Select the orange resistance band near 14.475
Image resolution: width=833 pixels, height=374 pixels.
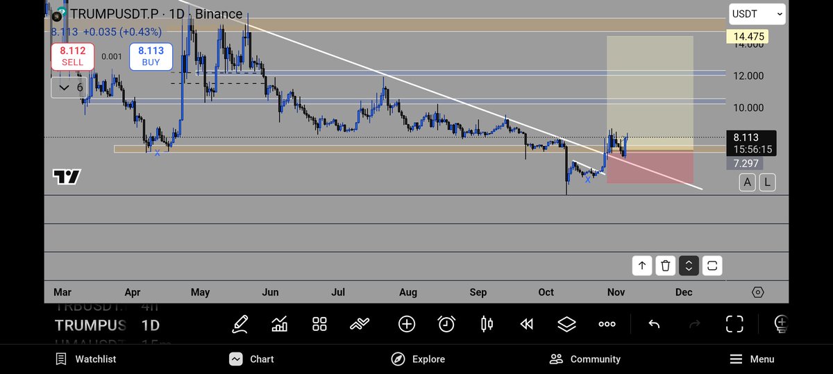tap(385, 25)
